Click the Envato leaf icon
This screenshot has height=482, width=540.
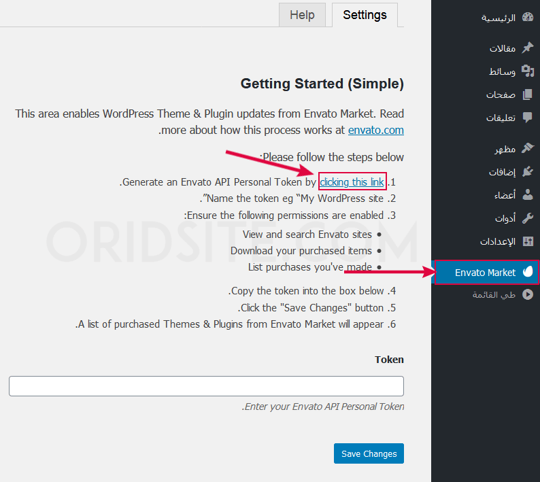[x=528, y=272]
